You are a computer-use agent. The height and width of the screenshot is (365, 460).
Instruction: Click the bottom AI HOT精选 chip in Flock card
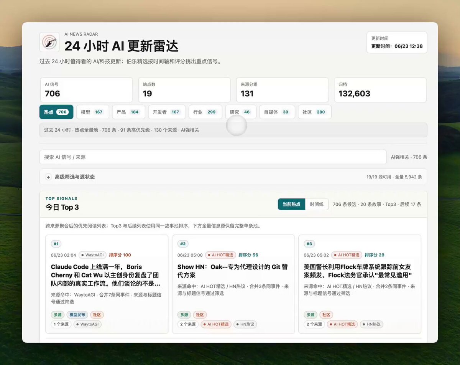pyautogui.click(x=342, y=324)
